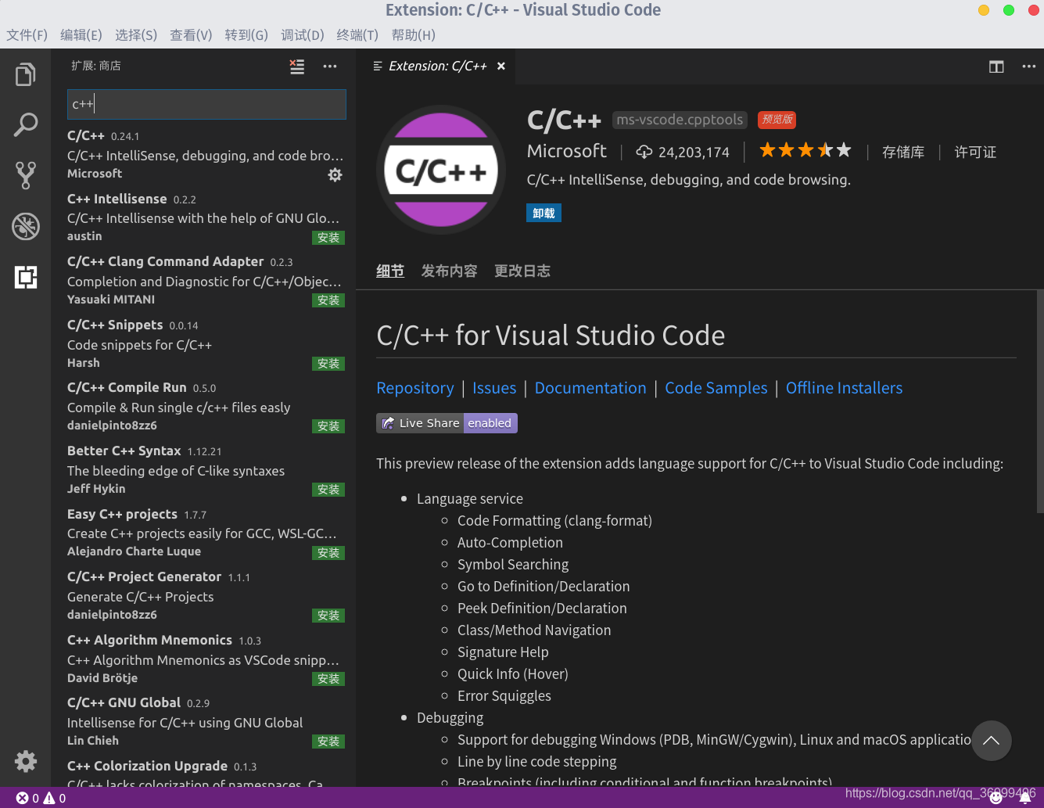Image resolution: width=1044 pixels, height=808 pixels.
Task: Split the editor to the side
Action: point(996,66)
